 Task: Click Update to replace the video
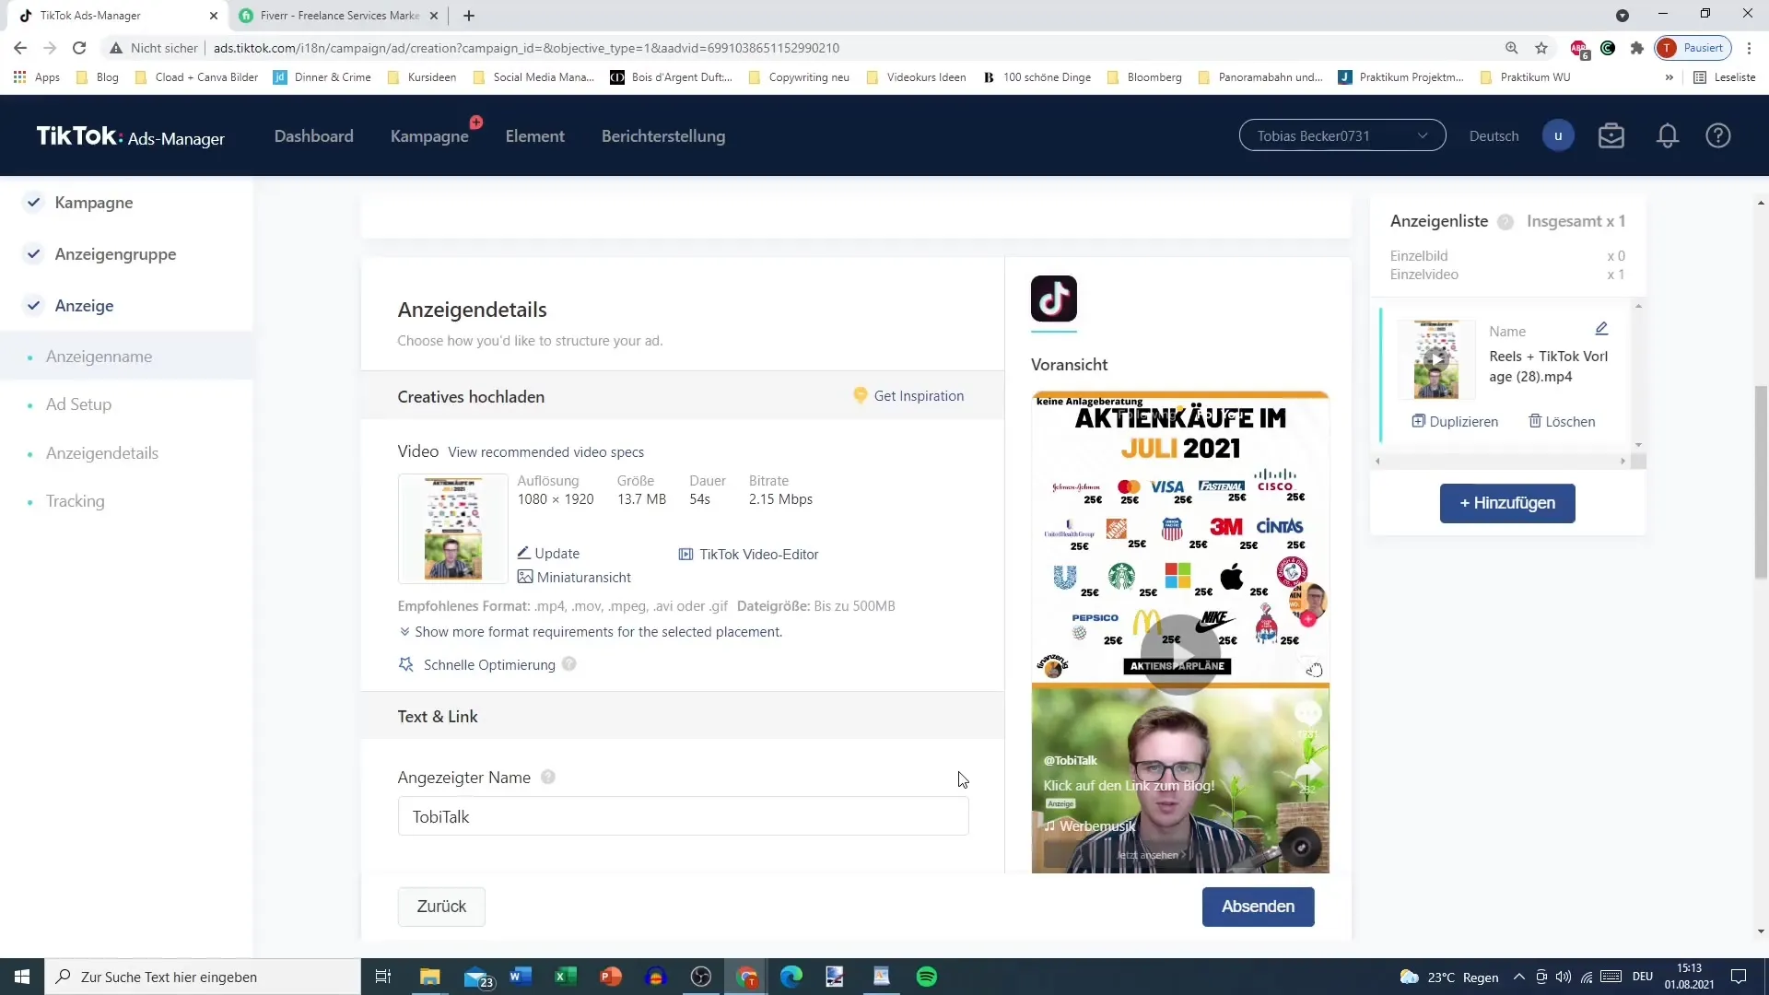coord(548,553)
